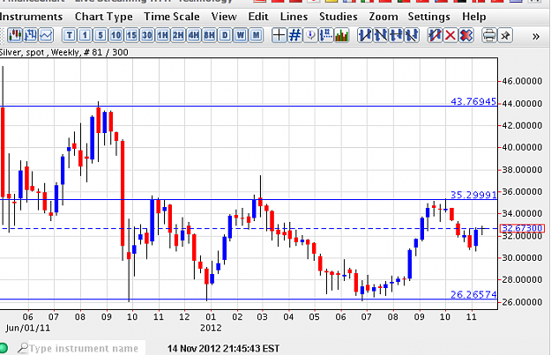Switch to 4H time scale
The image size is (551, 355).
coord(194,35)
